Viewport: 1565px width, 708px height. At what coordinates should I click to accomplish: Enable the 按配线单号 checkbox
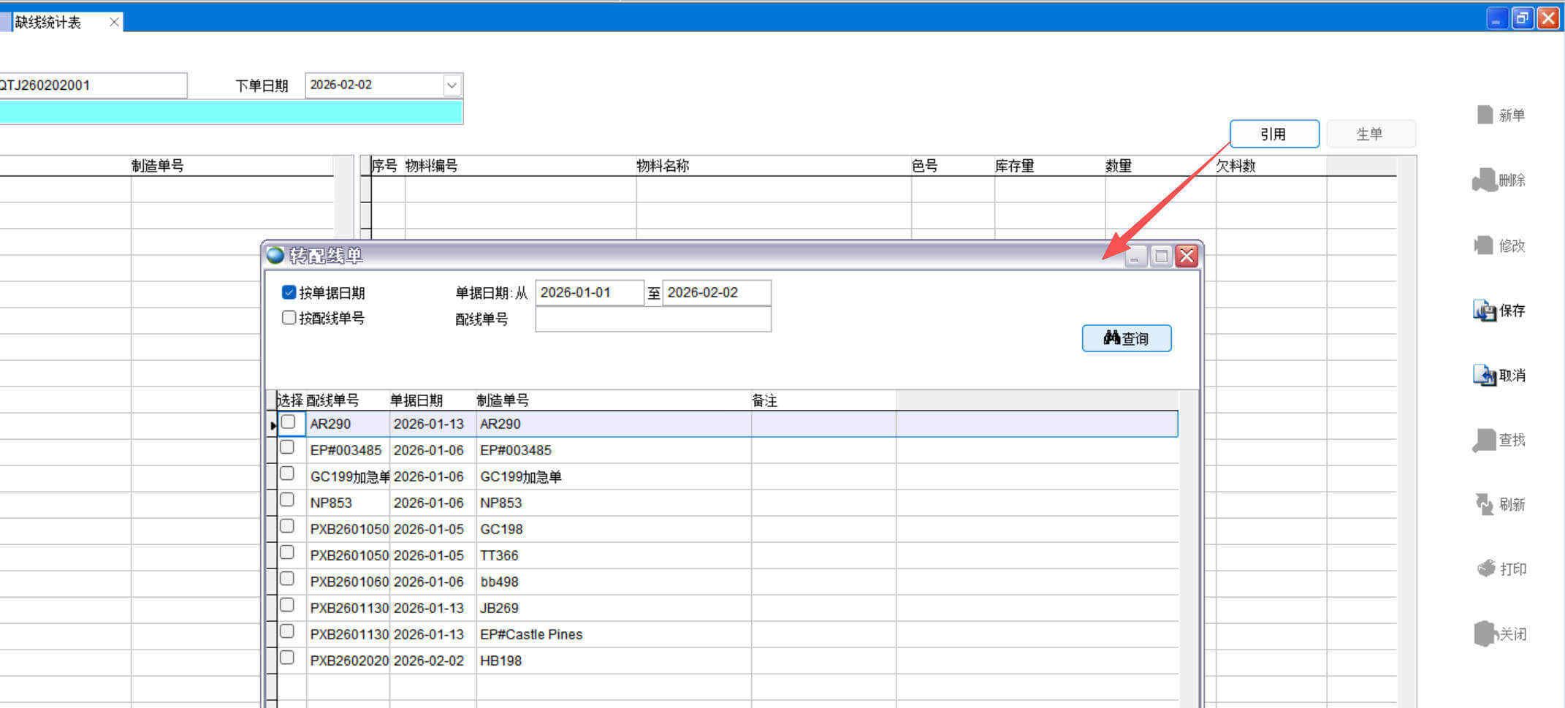tap(289, 318)
